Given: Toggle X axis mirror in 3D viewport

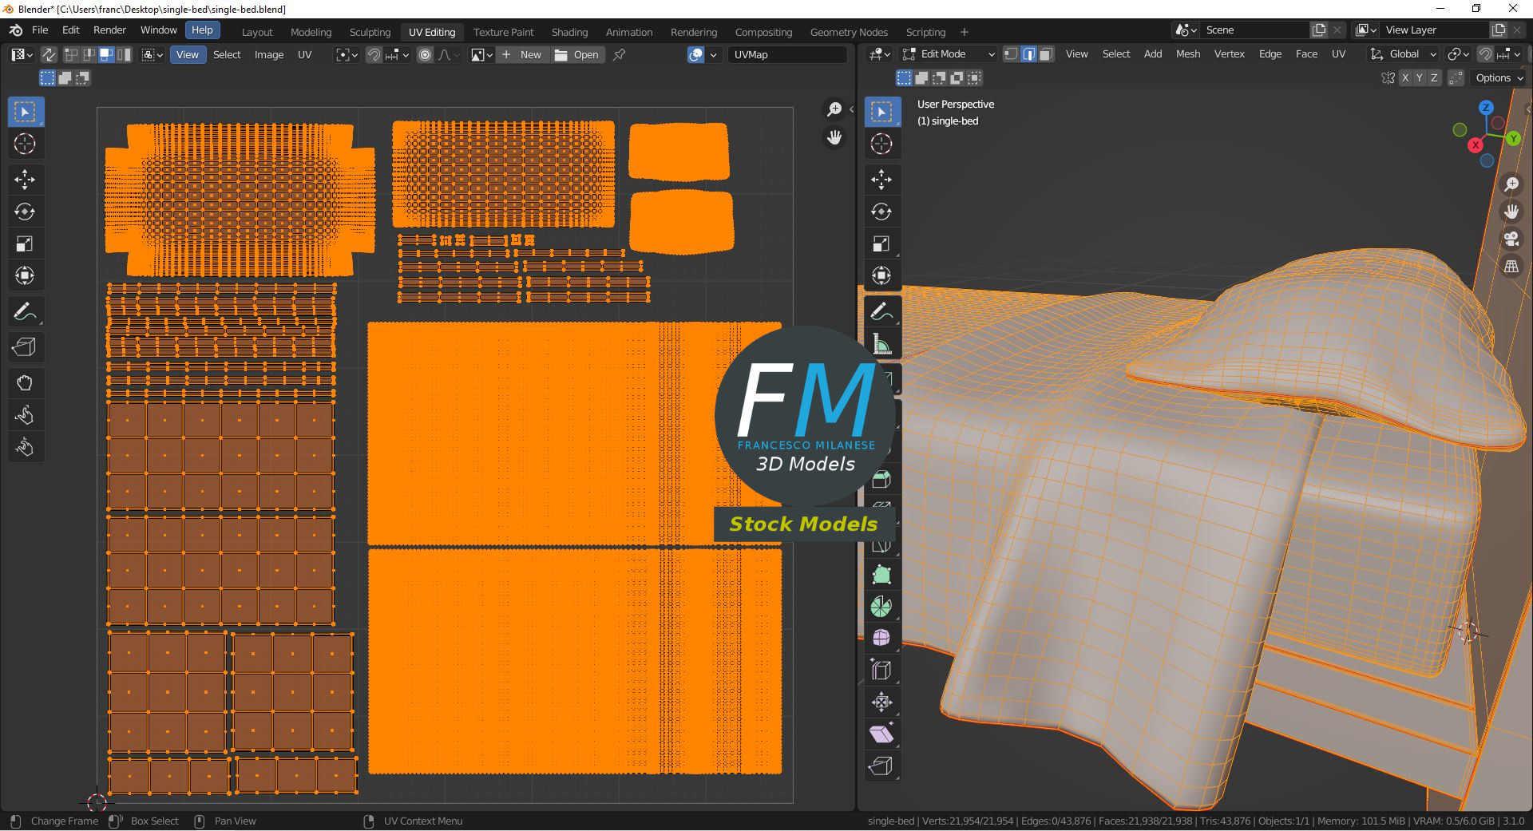Looking at the screenshot, I should pos(1405,77).
